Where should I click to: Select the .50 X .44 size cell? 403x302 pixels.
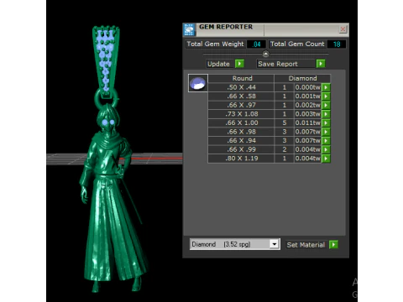coord(241,87)
